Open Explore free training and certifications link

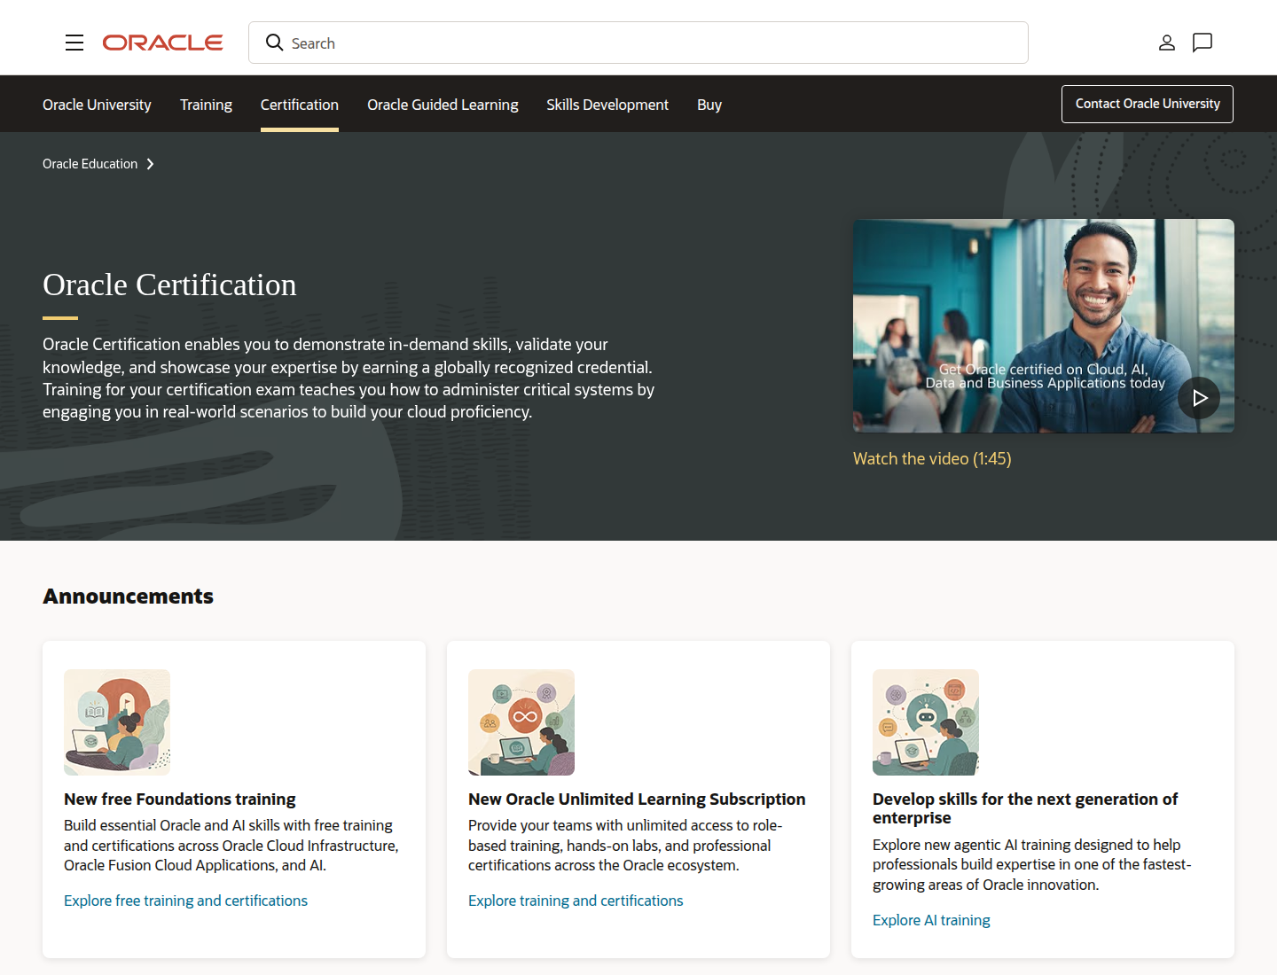tap(185, 901)
